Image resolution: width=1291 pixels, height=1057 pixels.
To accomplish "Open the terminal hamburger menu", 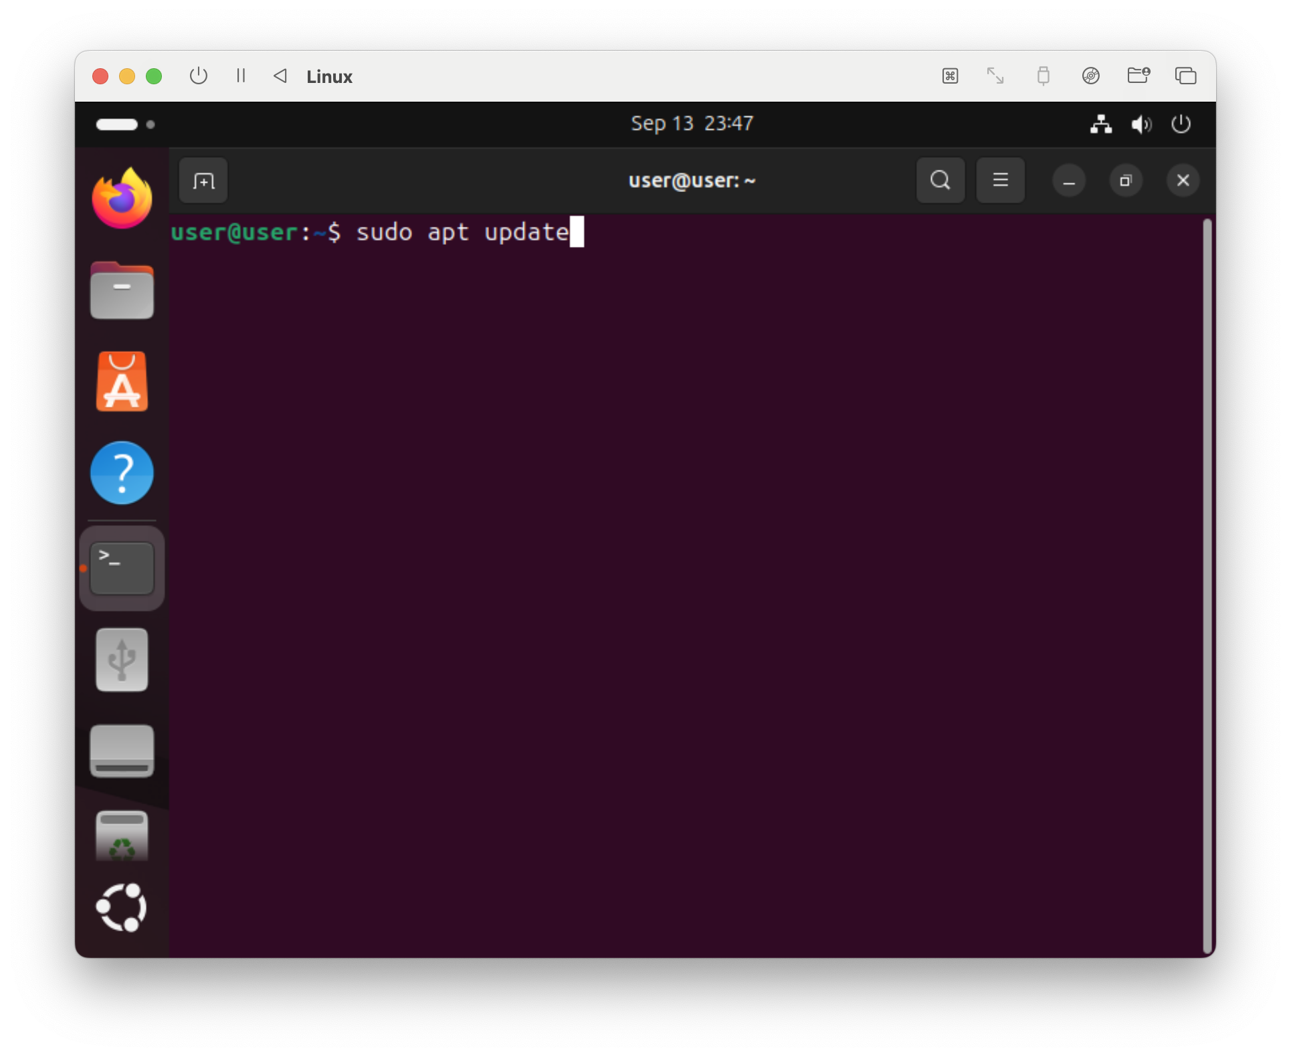I will pos(1000,181).
